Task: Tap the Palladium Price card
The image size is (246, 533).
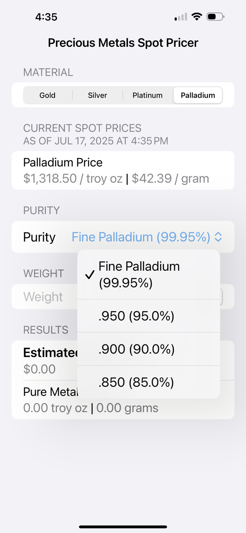Action: tap(123, 170)
